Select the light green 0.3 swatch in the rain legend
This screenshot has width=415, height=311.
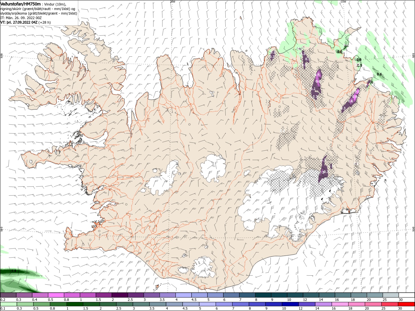point(25,304)
